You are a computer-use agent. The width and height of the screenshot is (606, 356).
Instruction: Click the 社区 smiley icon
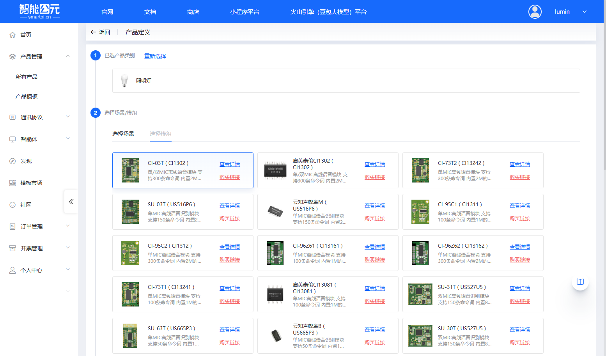12,205
